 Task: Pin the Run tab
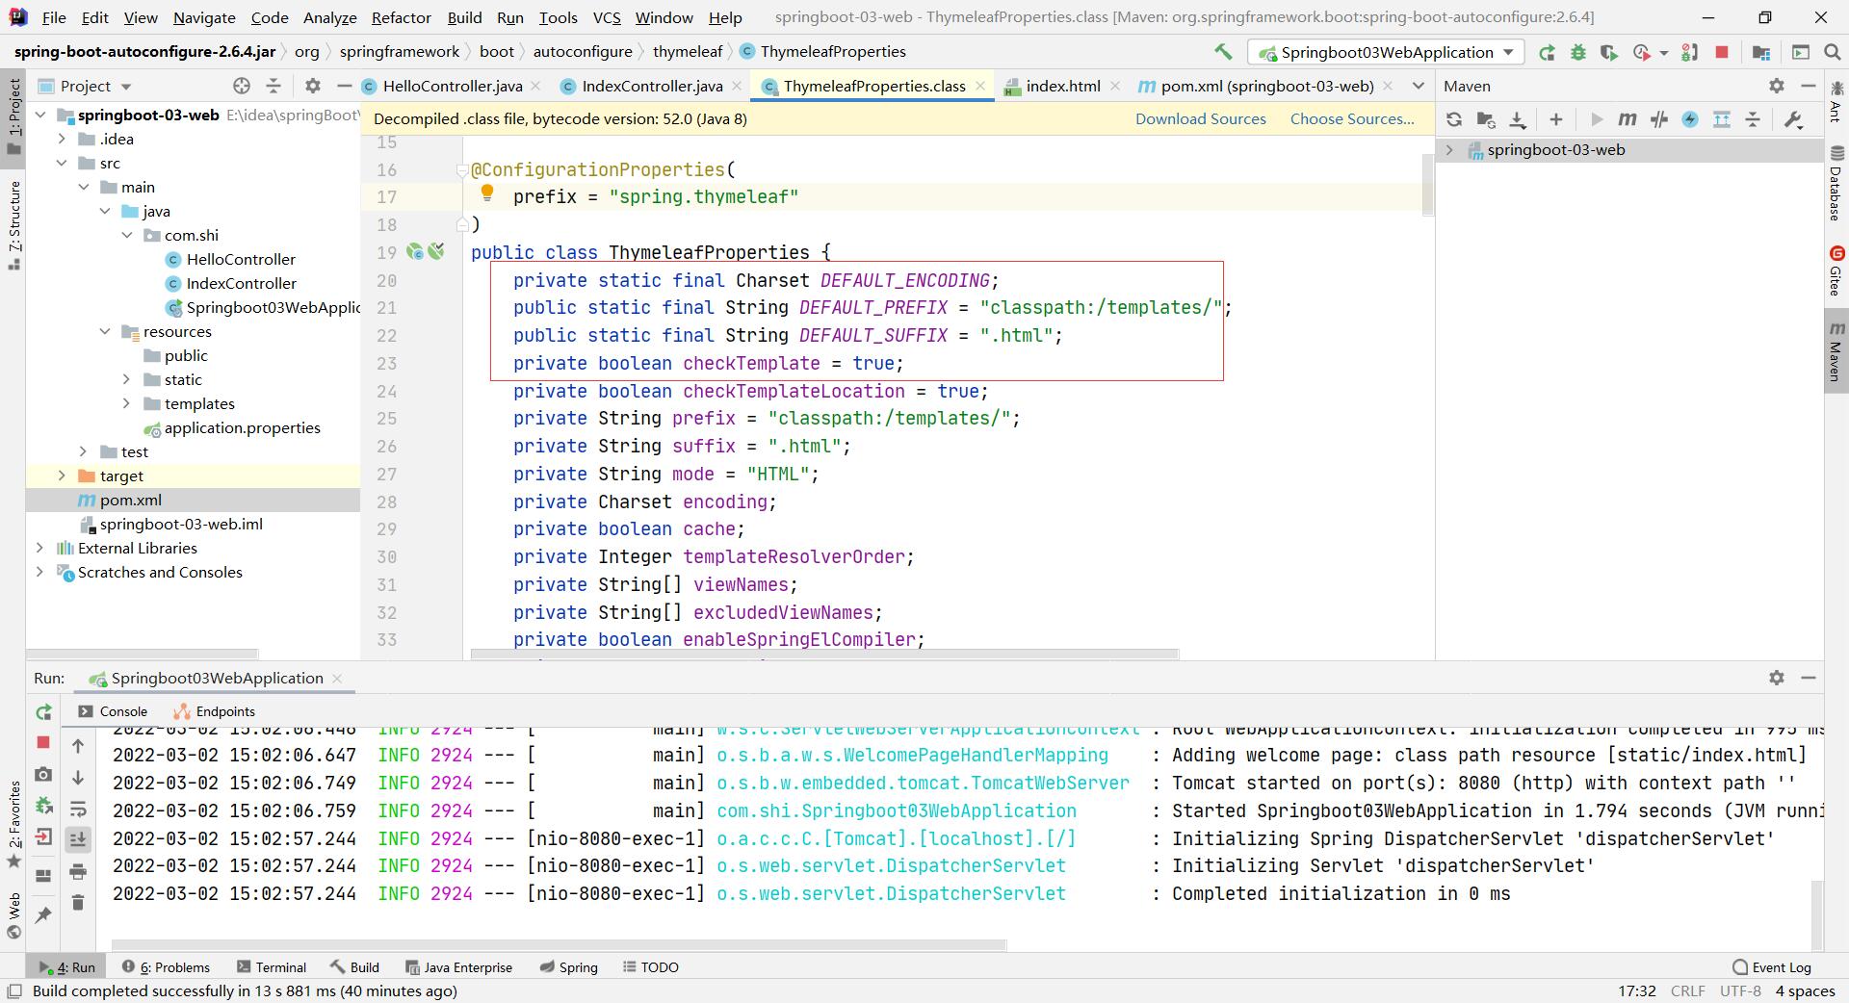(x=43, y=914)
